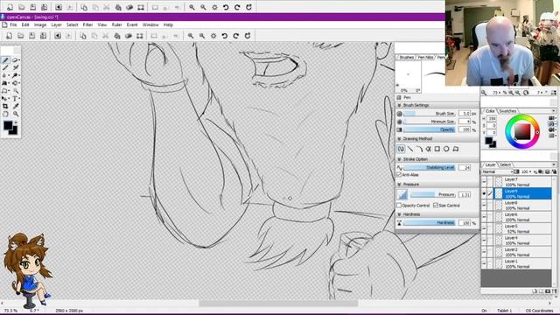560x315 pixels.
Task: Toggle visibility of Layer1
Action: click(484, 263)
